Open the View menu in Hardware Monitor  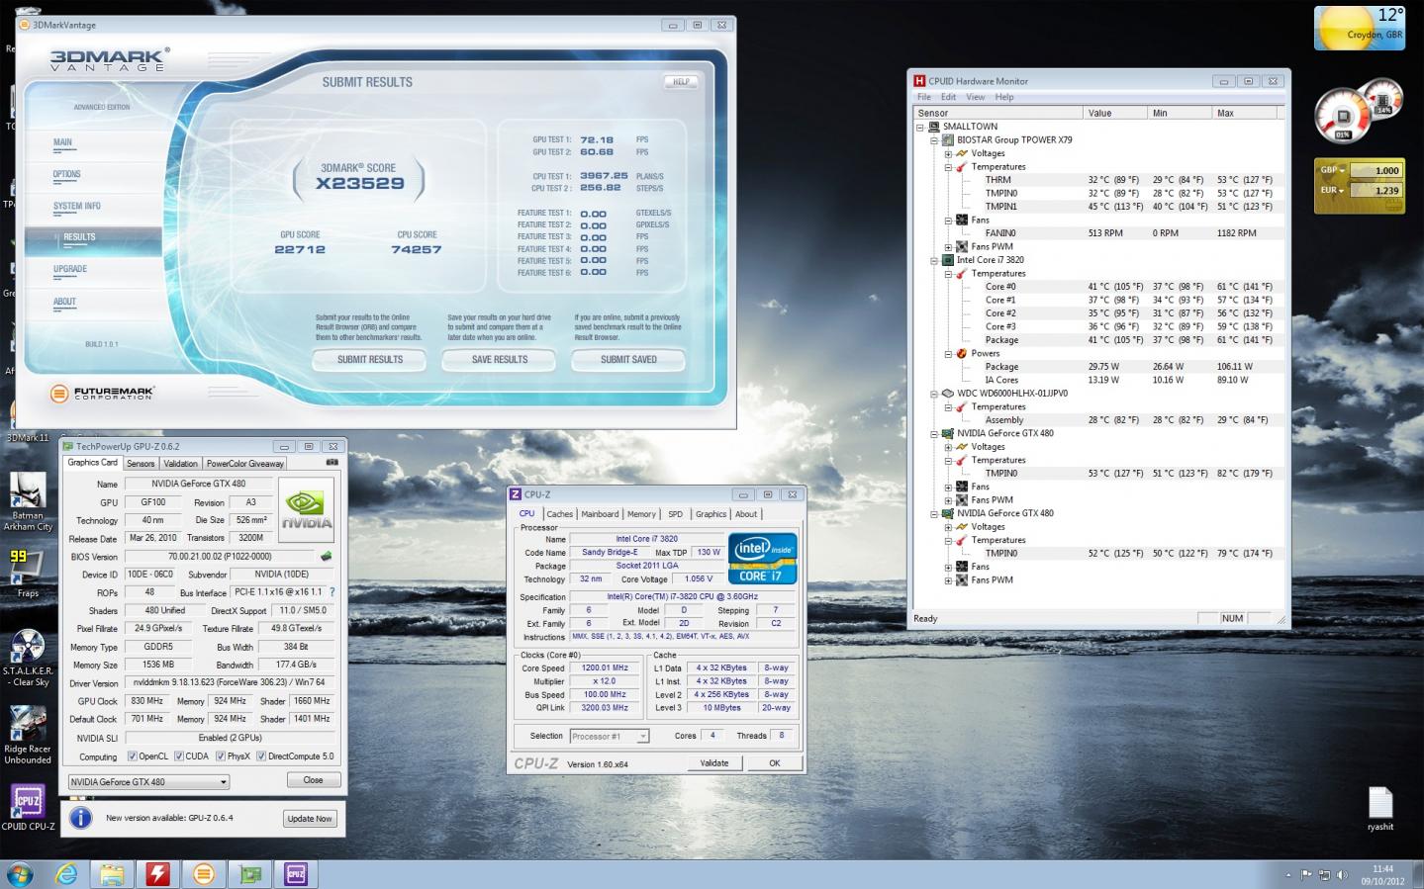pyautogui.click(x=975, y=97)
